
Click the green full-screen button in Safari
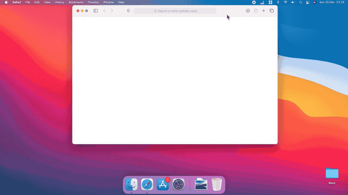click(x=87, y=11)
